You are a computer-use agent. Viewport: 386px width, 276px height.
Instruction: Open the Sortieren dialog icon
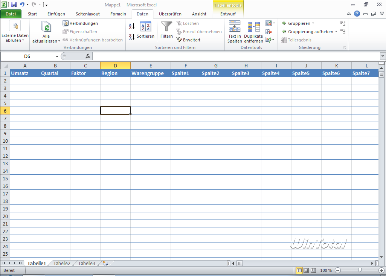145,26
